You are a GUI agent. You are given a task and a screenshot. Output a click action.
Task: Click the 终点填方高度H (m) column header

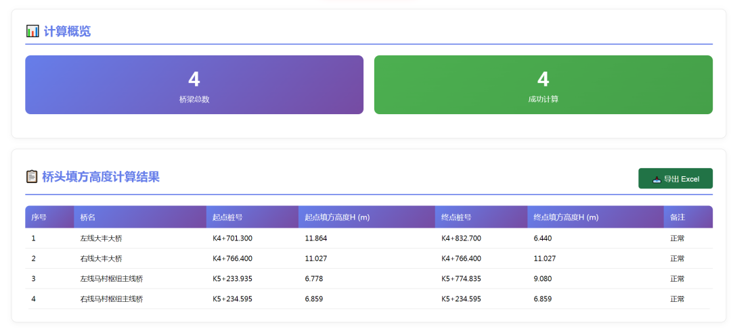click(596, 217)
